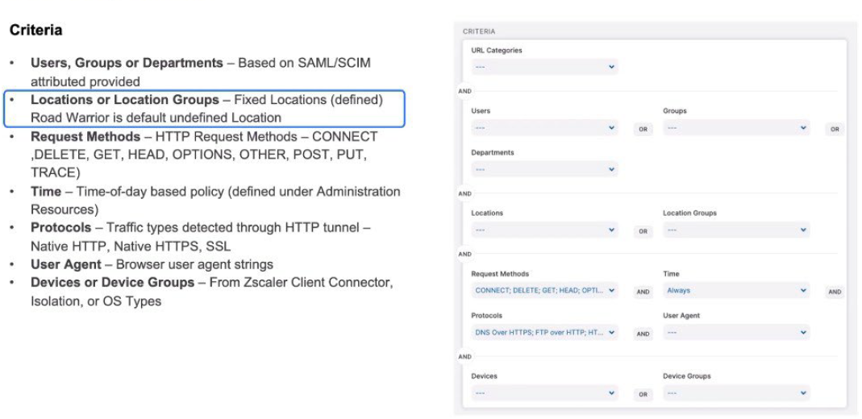Click OR between Devices and Device Groups

(x=643, y=395)
